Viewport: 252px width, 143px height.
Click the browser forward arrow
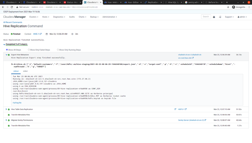point(7,7)
